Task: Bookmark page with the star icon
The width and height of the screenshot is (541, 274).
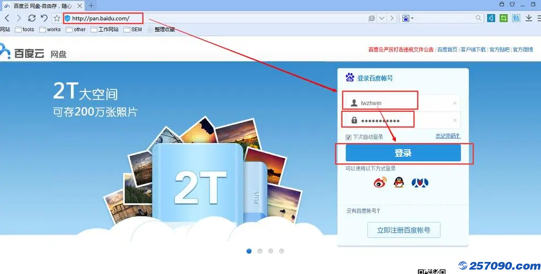Action: 57,18
